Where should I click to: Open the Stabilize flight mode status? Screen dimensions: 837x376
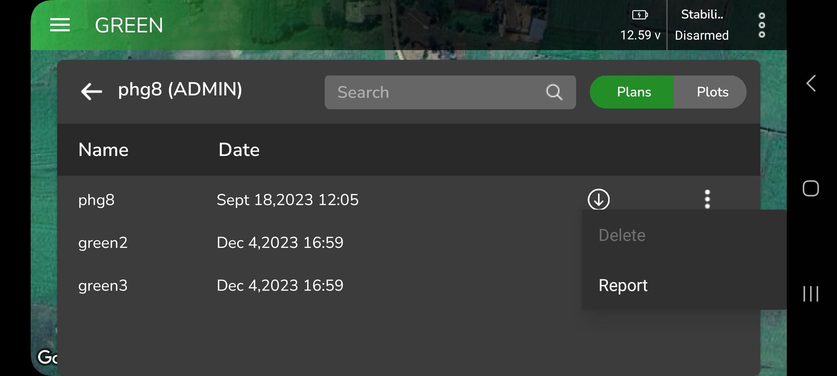tap(702, 15)
